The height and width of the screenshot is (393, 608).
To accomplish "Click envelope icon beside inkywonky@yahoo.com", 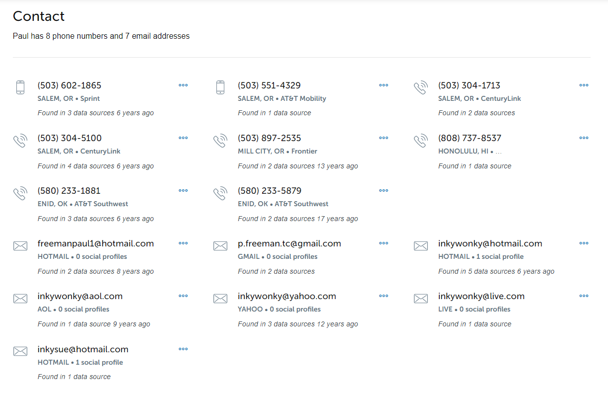I will 220,298.
